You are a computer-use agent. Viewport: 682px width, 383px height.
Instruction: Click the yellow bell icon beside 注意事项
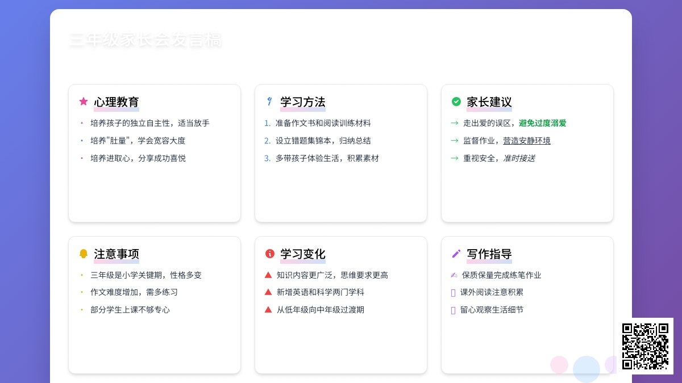click(84, 254)
